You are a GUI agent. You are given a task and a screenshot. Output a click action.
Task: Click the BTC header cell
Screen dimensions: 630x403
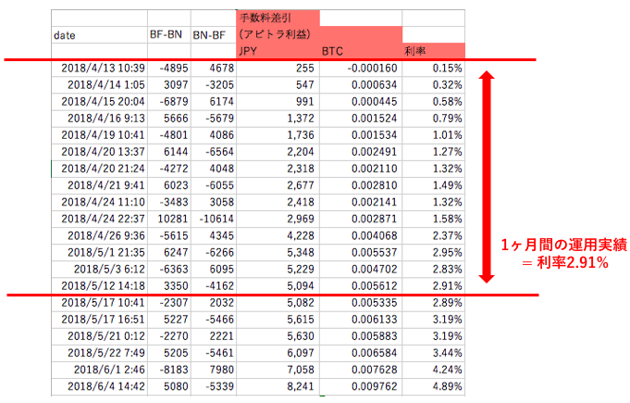coord(361,51)
